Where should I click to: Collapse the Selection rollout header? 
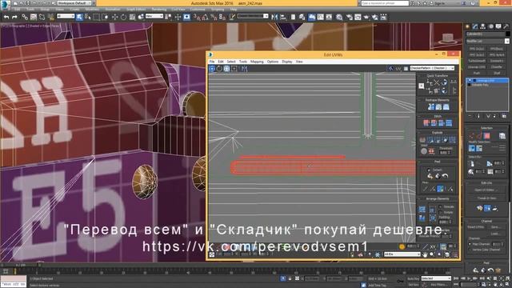point(486,128)
